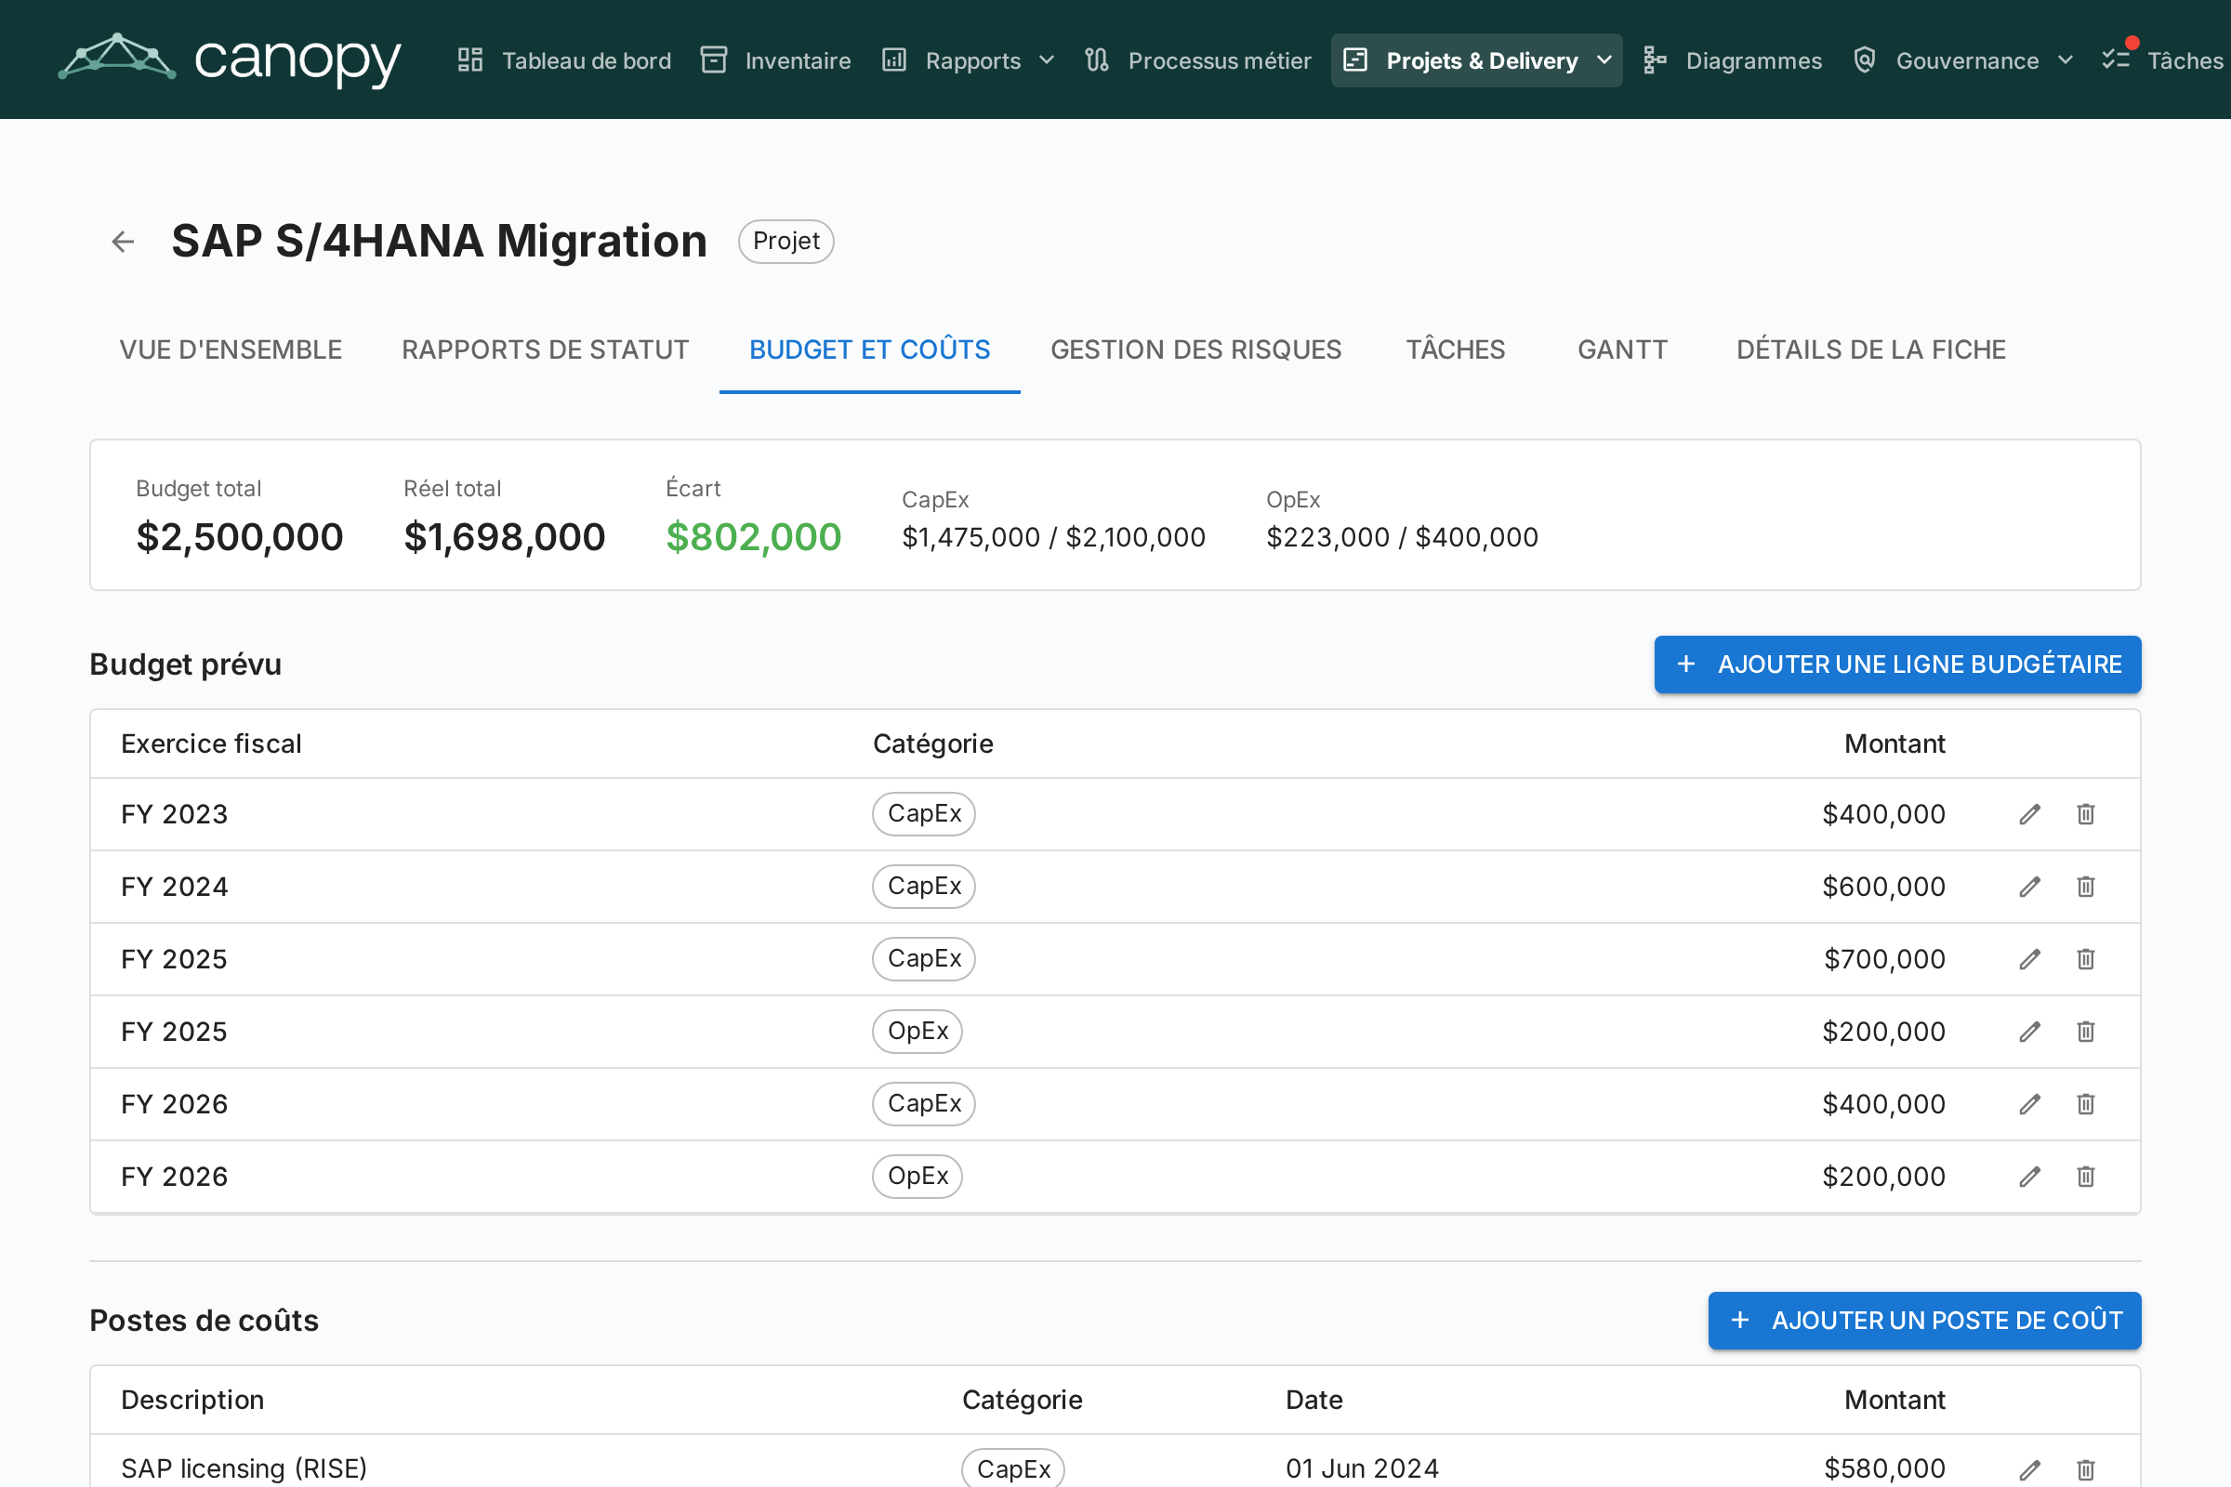The width and height of the screenshot is (2231, 1487).
Task: Click the Gouvernance shield icon
Action: 1865,59
